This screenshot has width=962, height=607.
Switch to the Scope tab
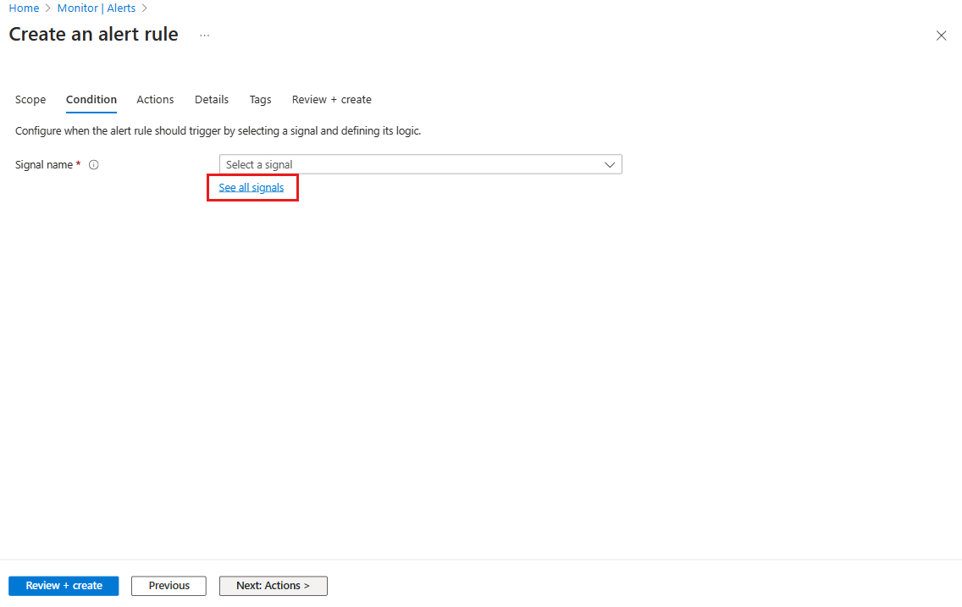30,99
